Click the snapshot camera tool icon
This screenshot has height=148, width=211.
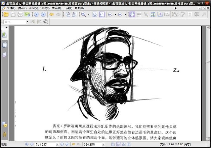[167, 14]
